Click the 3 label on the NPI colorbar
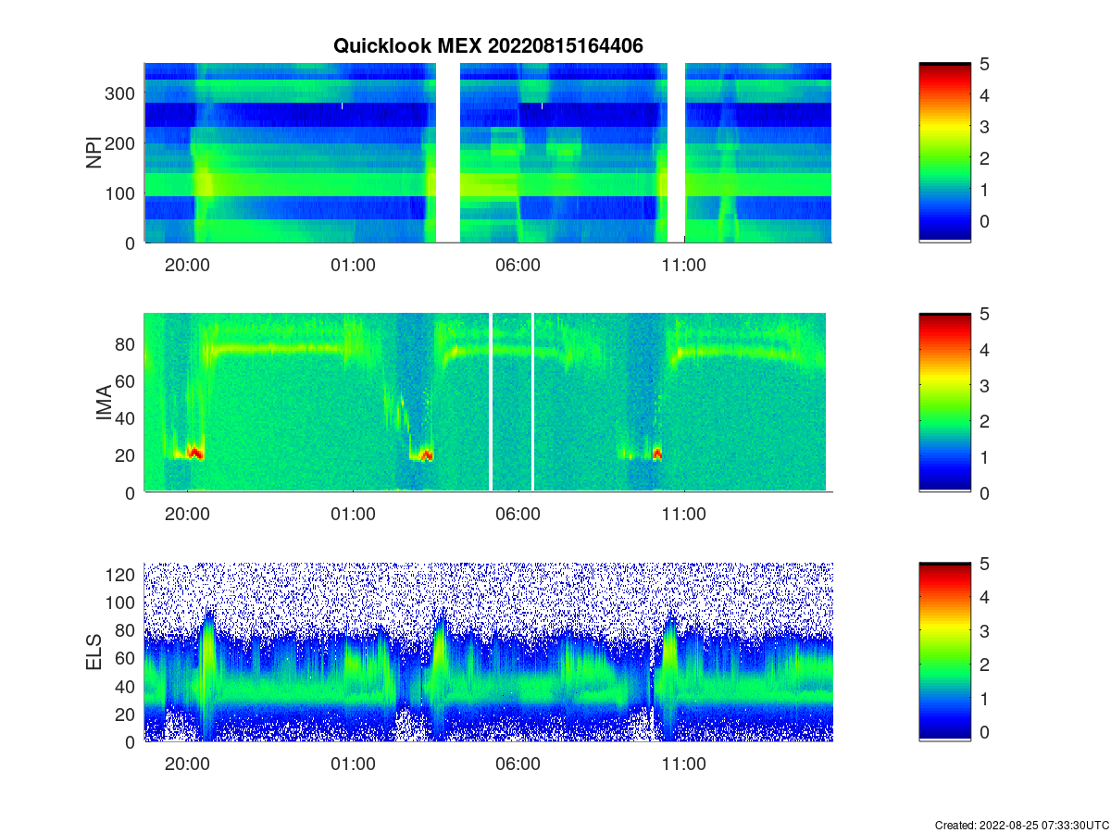Image resolution: width=1111 pixels, height=833 pixels. click(985, 127)
